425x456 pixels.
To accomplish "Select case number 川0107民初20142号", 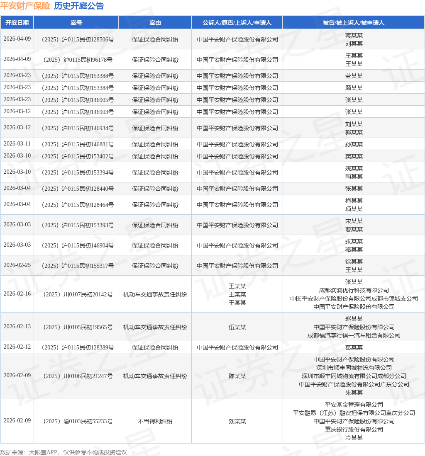I will (x=78, y=294).
